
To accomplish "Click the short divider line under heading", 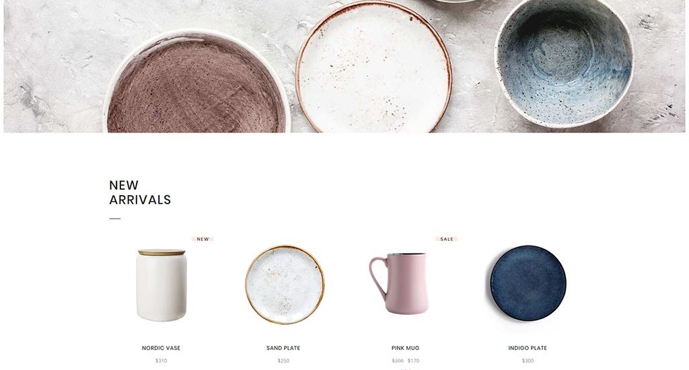I will pos(114,219).
